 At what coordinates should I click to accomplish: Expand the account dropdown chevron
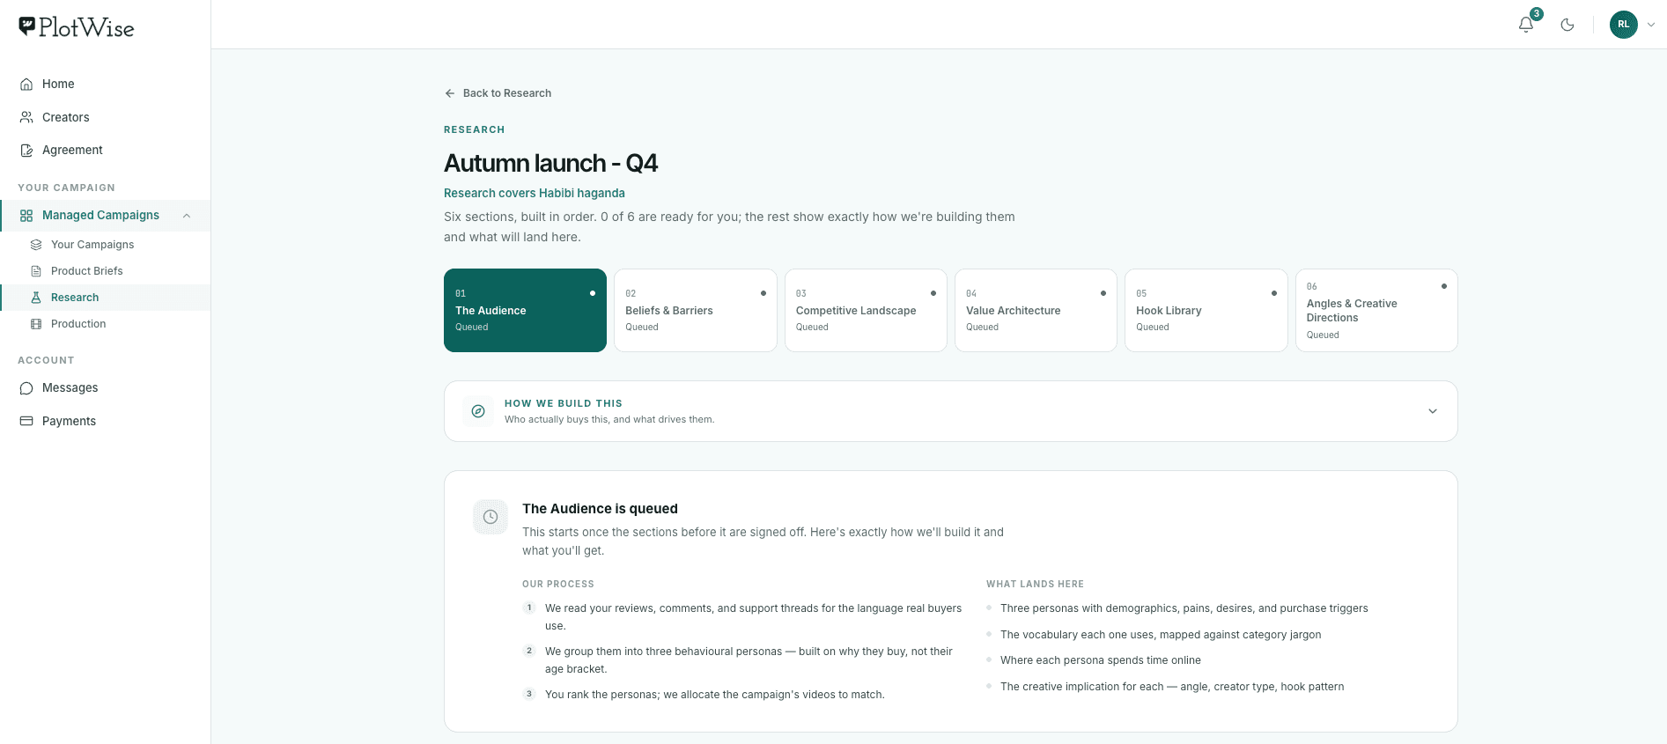click(1651, 25)
